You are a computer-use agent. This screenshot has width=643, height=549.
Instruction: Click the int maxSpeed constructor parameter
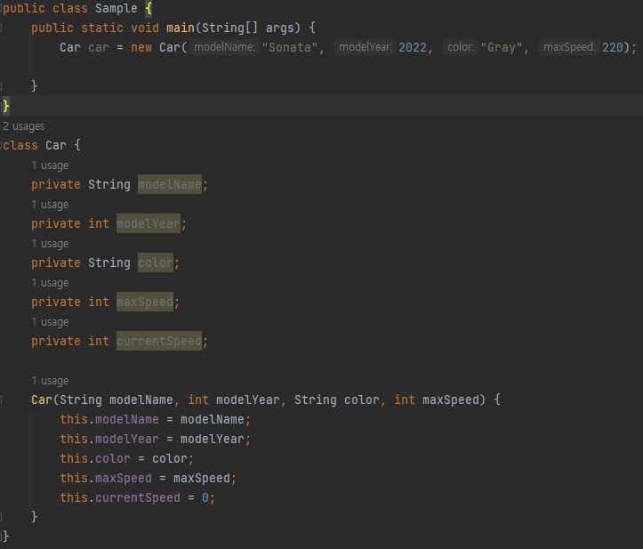click(437, 400)
